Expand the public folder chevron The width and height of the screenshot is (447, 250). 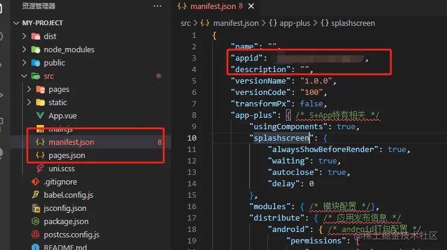click(x=24, y=62)
